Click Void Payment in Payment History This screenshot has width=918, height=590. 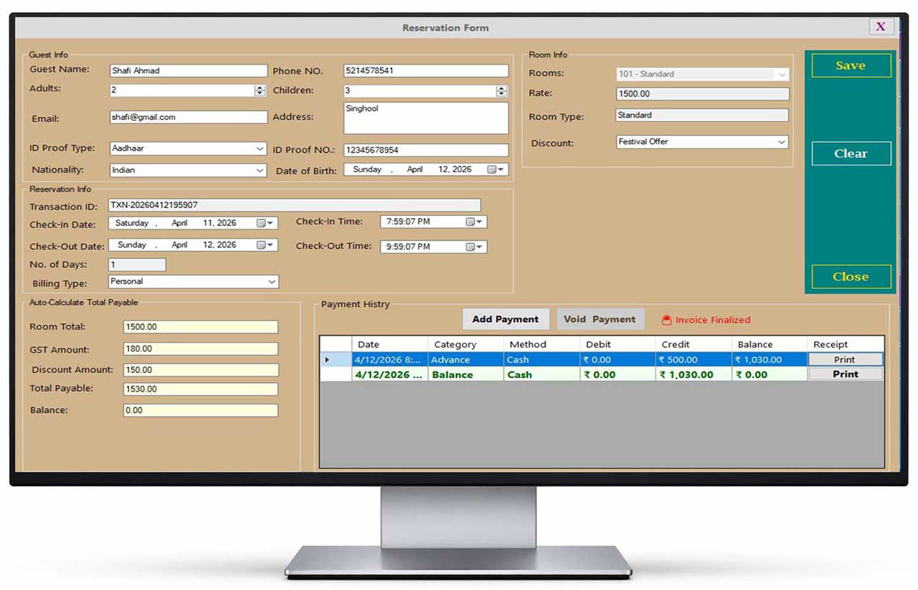click(x=600, y=318)
